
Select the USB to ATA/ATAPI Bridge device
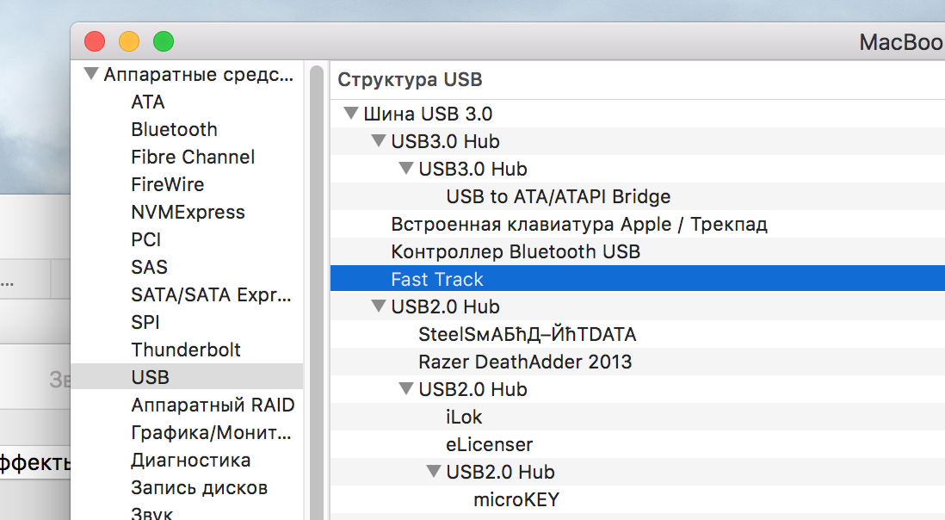point(638,196)
